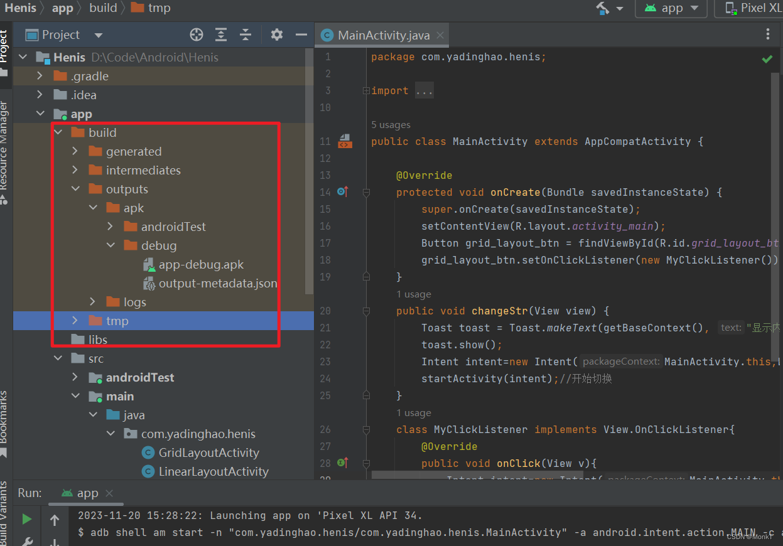Open Project panel options via the gear icon
This screenshot has height=546, width=783.
[276, 35]
